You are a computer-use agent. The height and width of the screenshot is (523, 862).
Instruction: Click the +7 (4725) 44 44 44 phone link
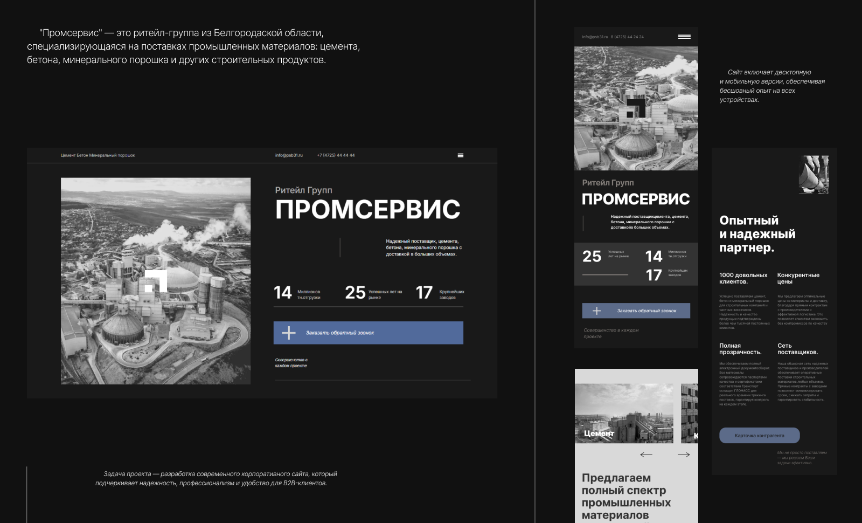click(336, 155)
